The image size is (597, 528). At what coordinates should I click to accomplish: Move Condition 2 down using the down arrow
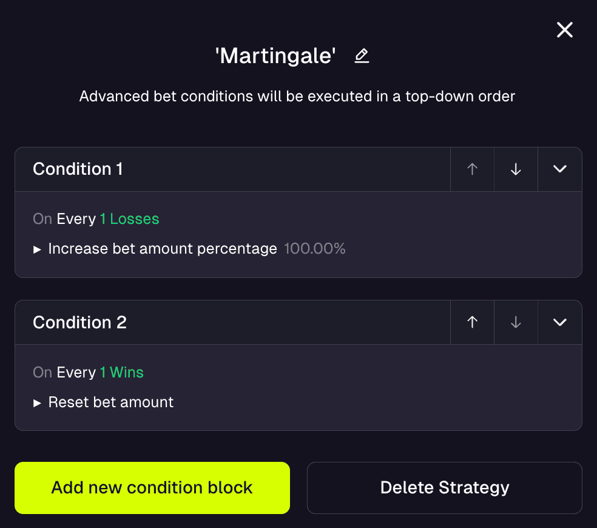tap(516, 322)
